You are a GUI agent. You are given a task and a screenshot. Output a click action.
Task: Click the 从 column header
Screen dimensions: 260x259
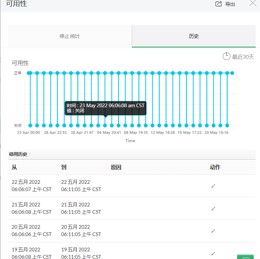click(x=14, y=167)
